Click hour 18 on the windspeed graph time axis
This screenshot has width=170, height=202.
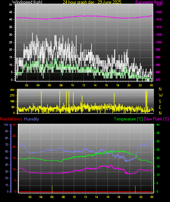tap(117, 85)
